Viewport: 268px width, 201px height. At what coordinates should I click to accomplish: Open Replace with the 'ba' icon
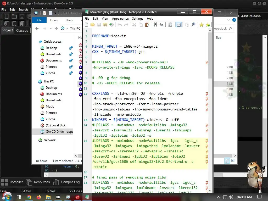point(161,25)
